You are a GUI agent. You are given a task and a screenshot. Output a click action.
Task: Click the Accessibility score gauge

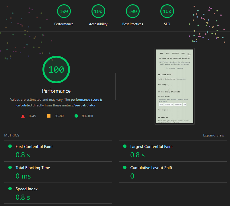pyautogui.click(x=98, y=11)
